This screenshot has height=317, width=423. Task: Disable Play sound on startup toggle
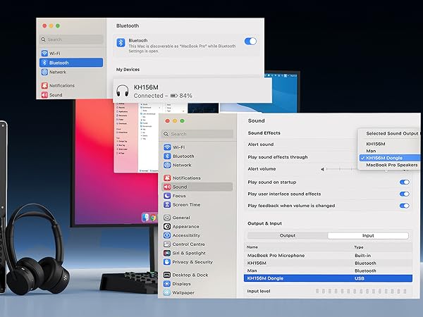[x=405, y=182]
